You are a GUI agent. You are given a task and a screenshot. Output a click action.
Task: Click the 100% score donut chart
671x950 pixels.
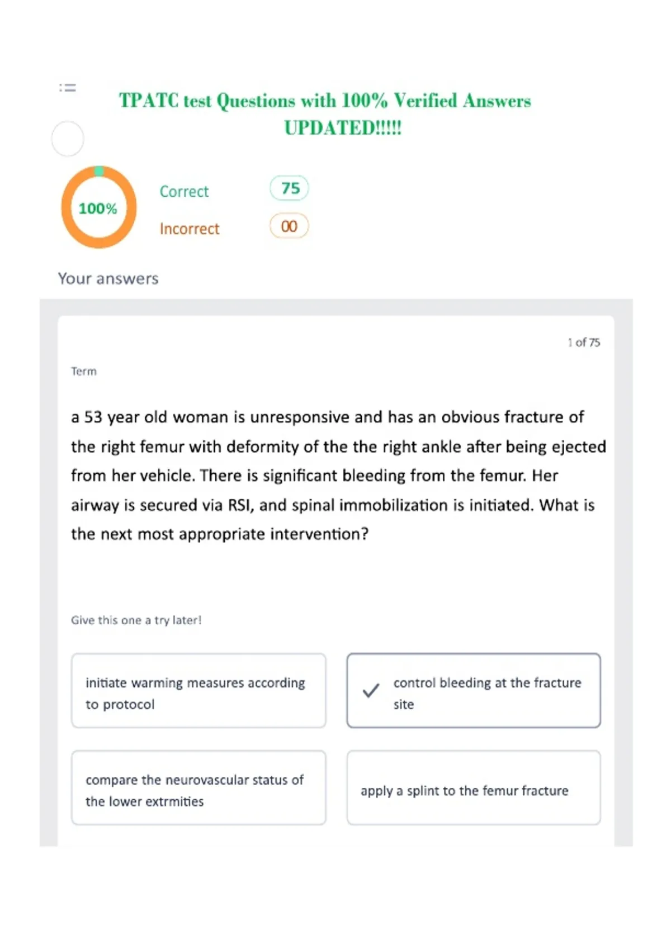(x=99, y=207)
